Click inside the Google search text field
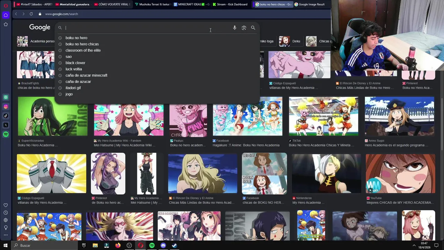 (147, 28)
